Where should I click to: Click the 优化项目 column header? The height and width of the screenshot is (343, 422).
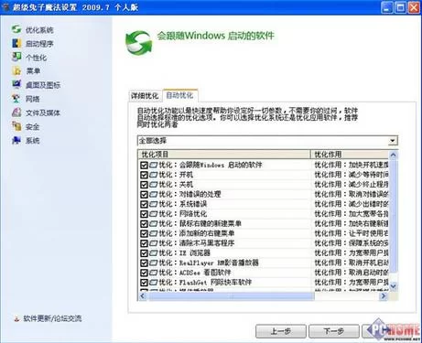[x=224, y=155]
